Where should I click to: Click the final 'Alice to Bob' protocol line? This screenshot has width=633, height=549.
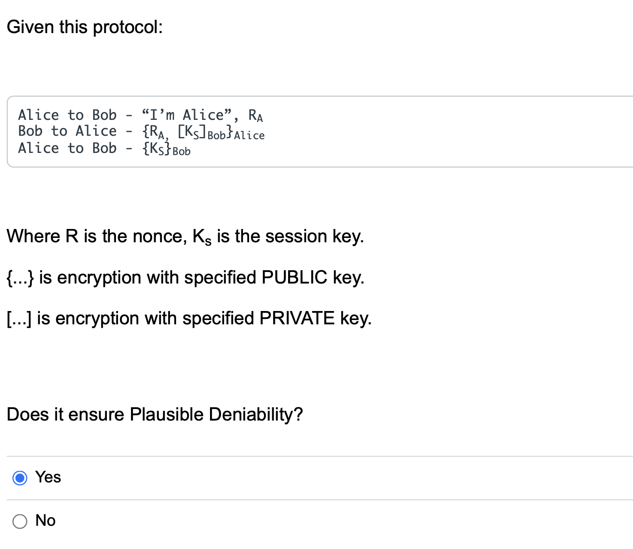click(x=104, y=148)
